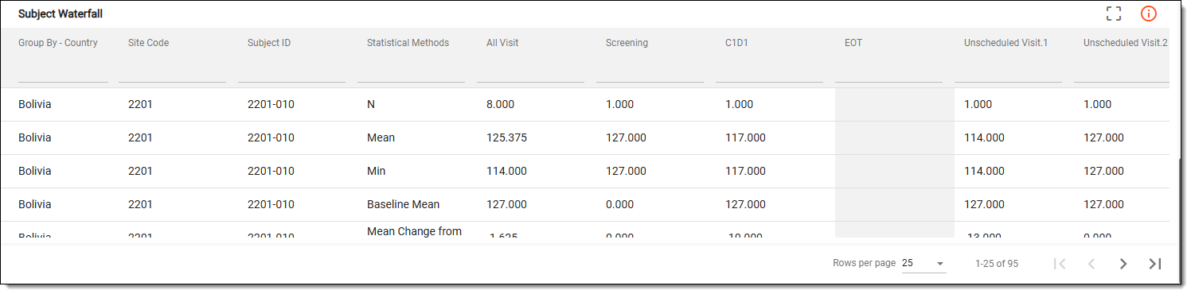Select the All Visit value 8.000
Screen dimensions: 1191x294
pos(500,104)
